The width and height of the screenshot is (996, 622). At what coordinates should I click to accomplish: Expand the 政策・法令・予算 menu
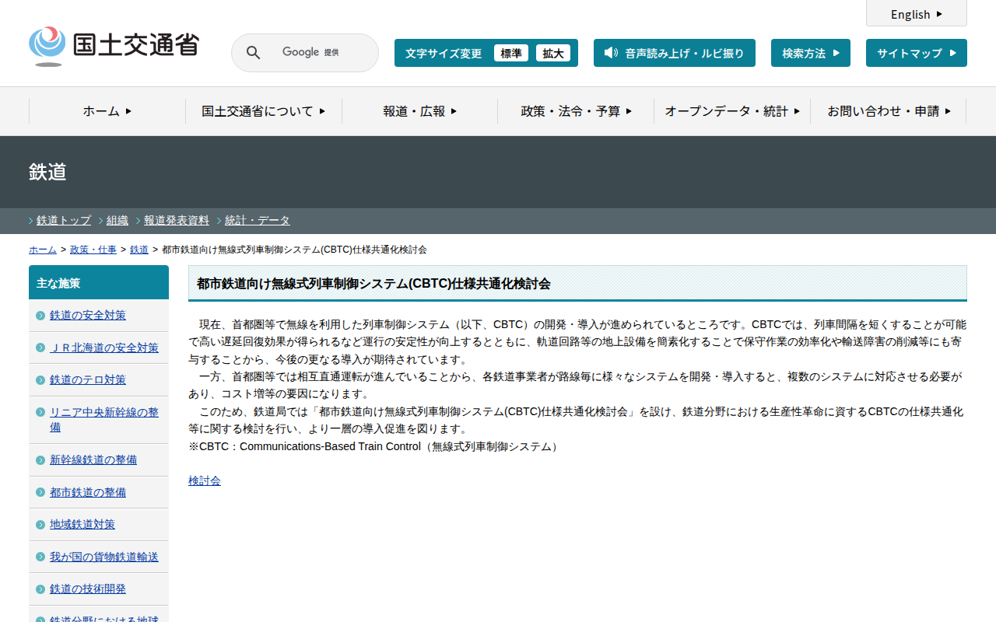(x=576, y=111)
